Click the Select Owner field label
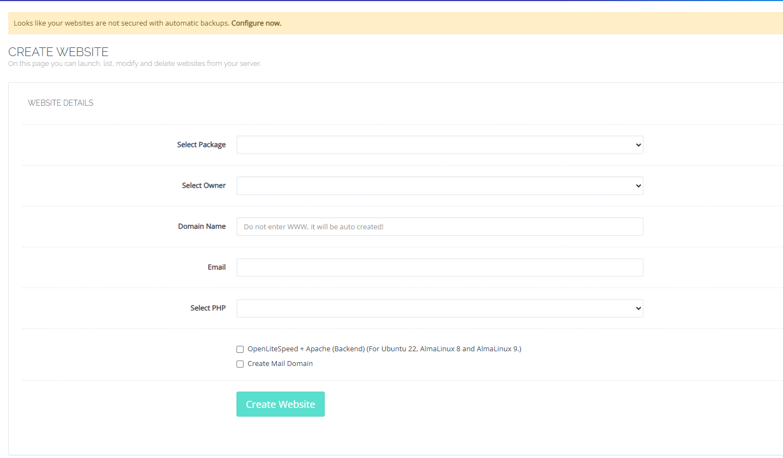This screenshot has width=783, height=458. click(203, 186)
